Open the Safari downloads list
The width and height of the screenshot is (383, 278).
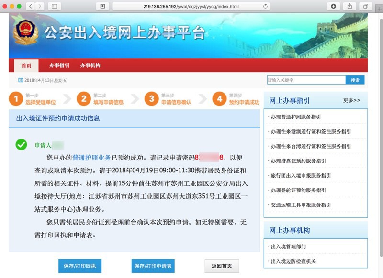pos(333,6)
